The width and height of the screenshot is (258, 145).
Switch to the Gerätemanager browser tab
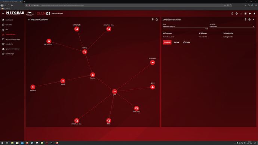(x=11, y=1)
